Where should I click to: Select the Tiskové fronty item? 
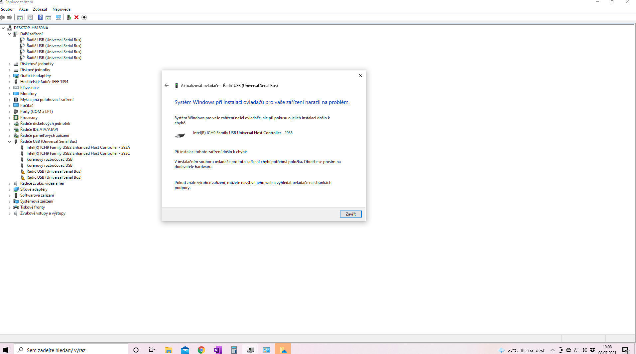(x=33, y=207)
